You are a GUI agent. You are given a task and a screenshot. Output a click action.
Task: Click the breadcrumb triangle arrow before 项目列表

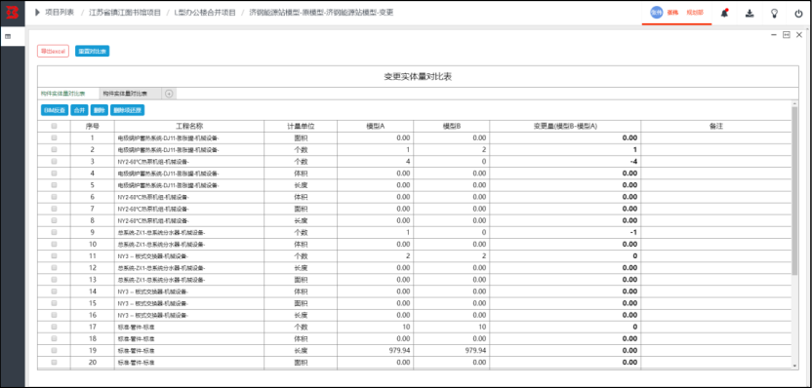pyautogui.click(x=37, y=13)
